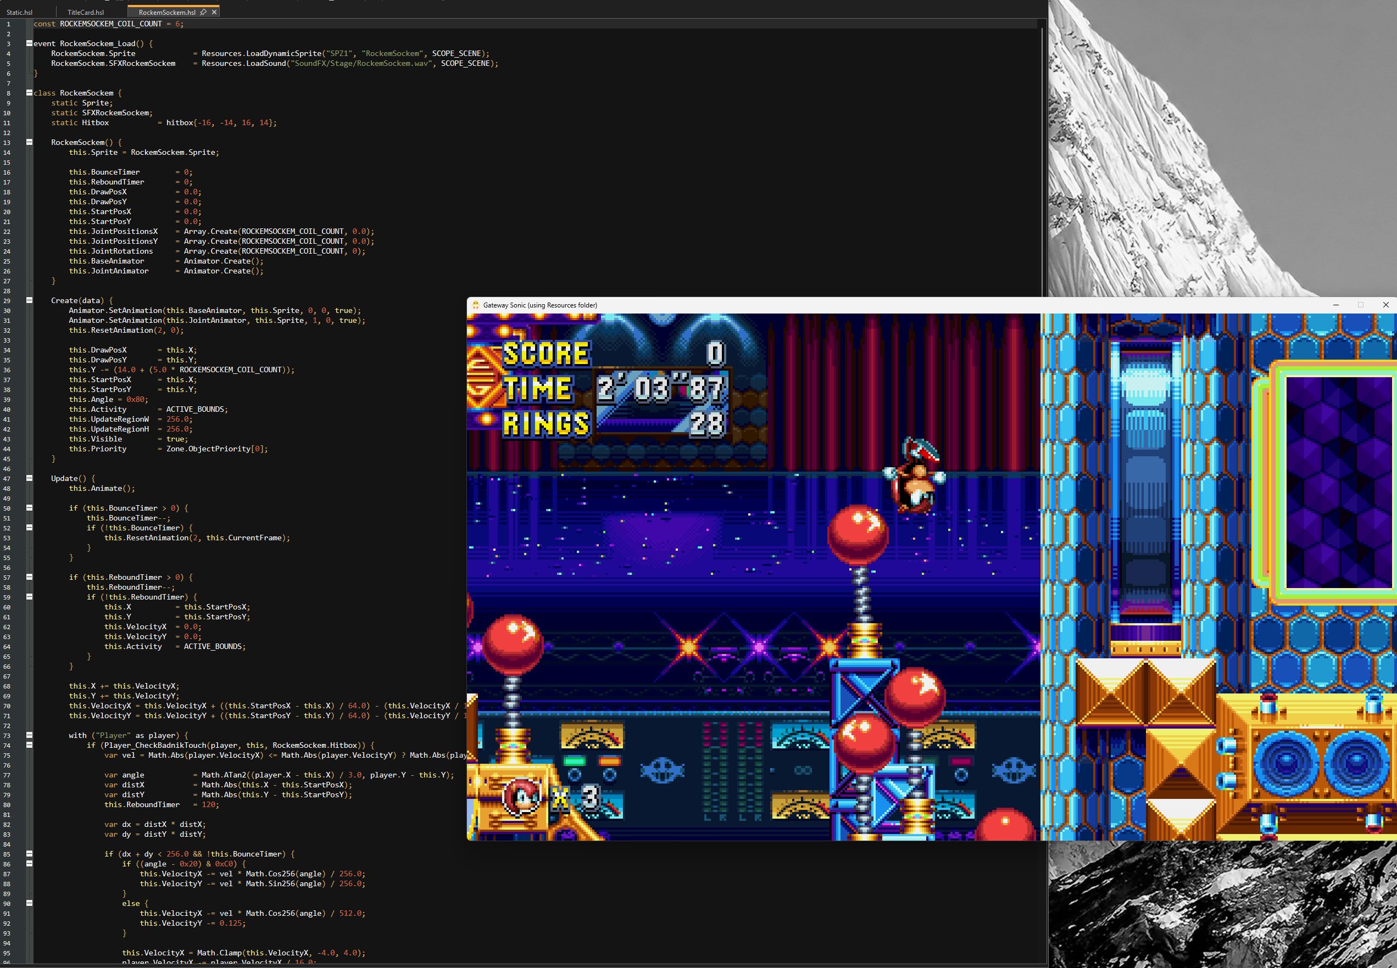Image resolution: width=1397 pixels, height=968 pixels.
Task: Close the Gateway Sonic game window
Action: tap(1385, 305)
